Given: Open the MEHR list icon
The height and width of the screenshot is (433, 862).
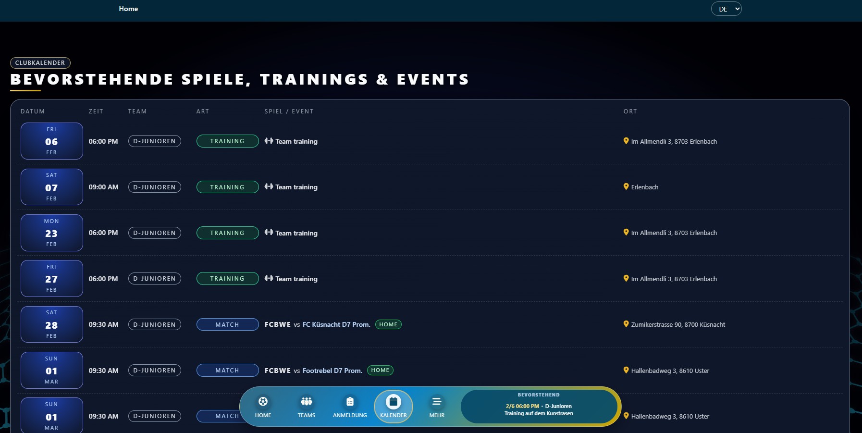Looking at the screenshot, I should click(x=437, y=401).
